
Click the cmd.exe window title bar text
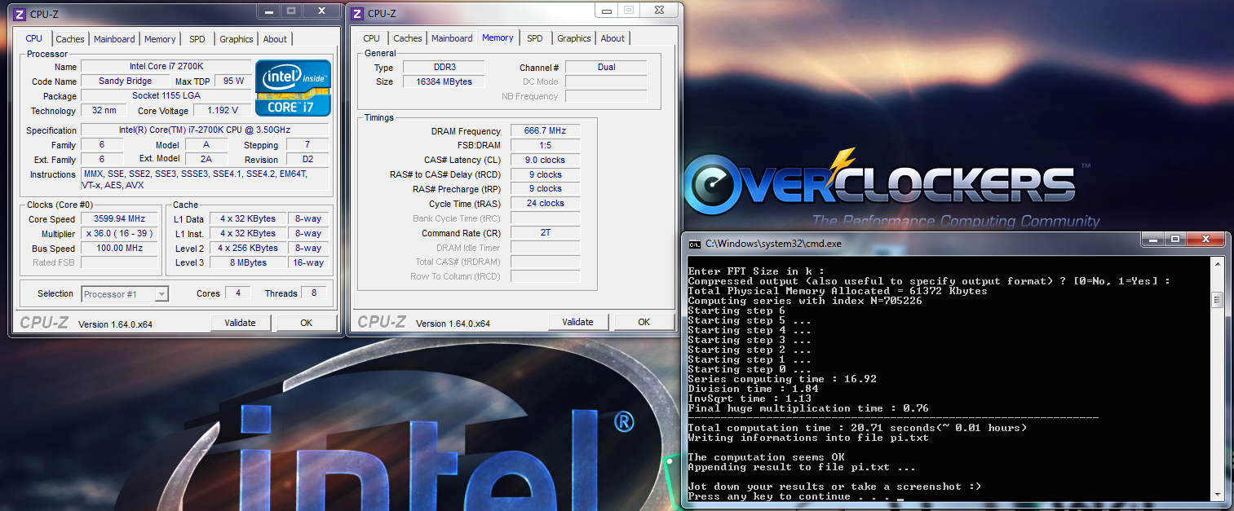[x=773, y=243]
